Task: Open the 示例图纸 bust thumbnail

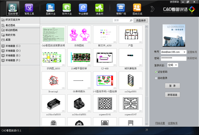Action: click(79, 35)
